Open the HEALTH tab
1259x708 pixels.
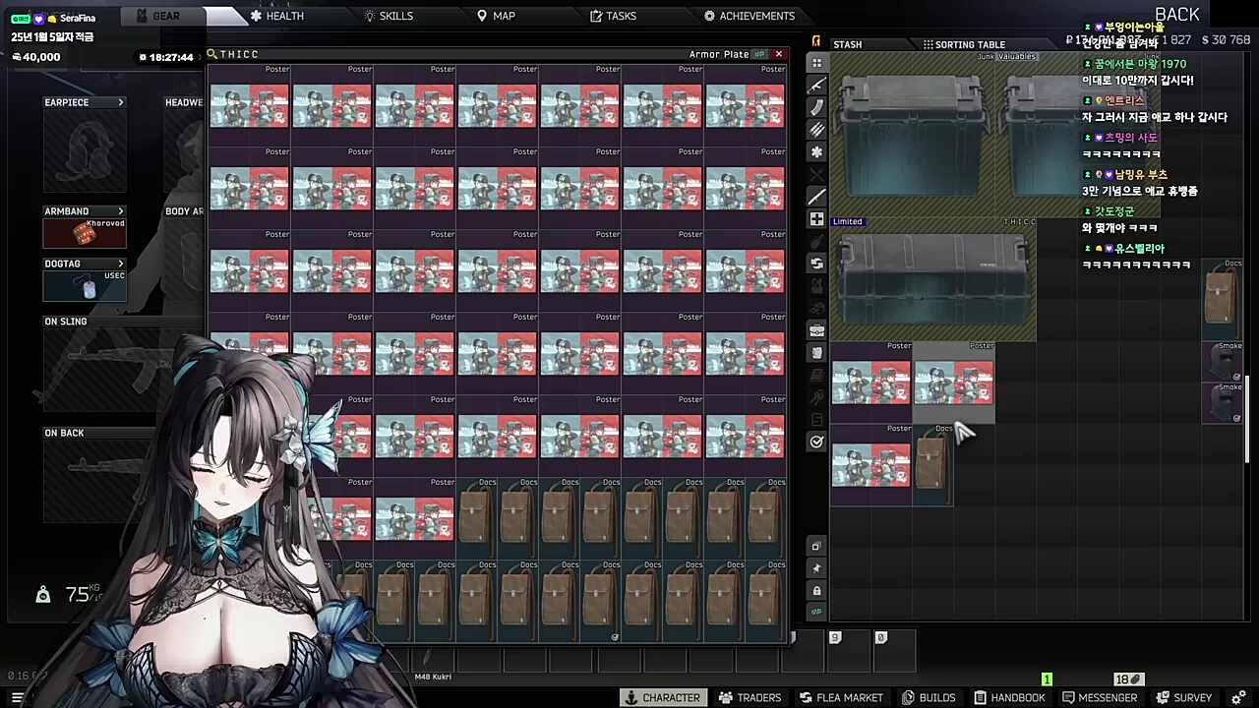[276, 16]
